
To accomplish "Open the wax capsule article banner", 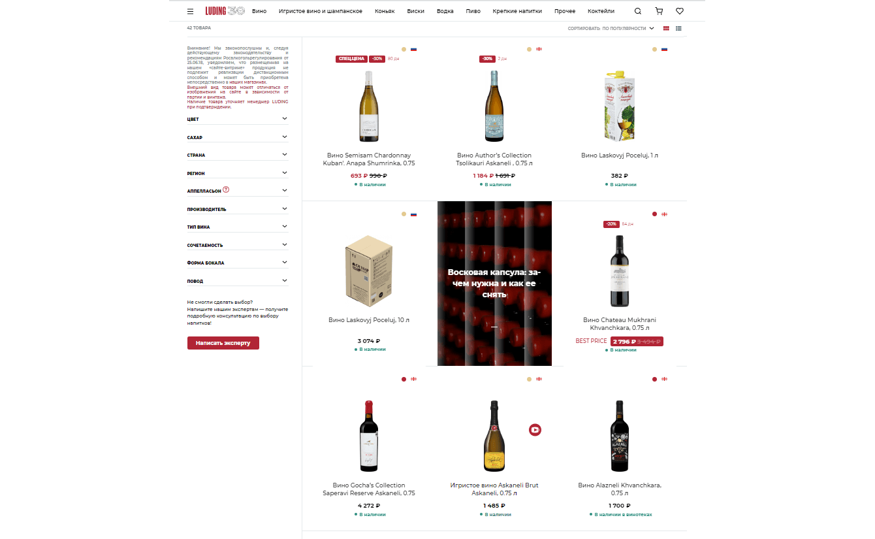I will click(x=494, y=284).
